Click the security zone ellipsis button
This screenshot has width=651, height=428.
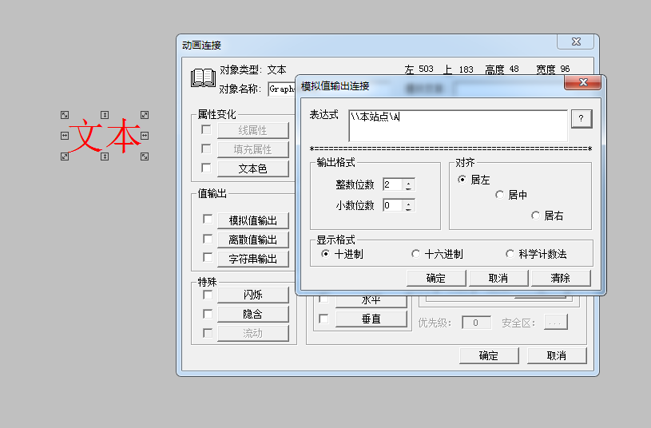click(555, 323)
